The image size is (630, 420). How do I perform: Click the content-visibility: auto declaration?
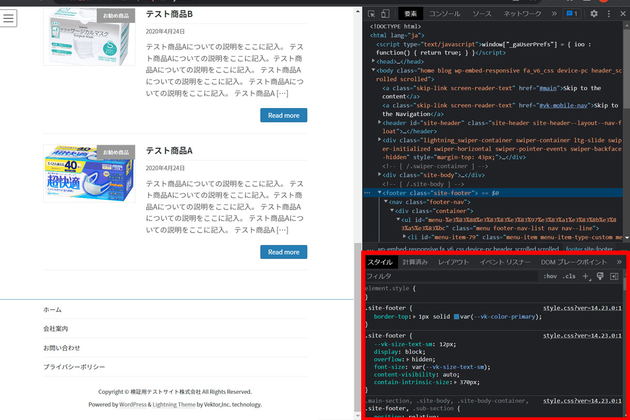pos(417,375)
